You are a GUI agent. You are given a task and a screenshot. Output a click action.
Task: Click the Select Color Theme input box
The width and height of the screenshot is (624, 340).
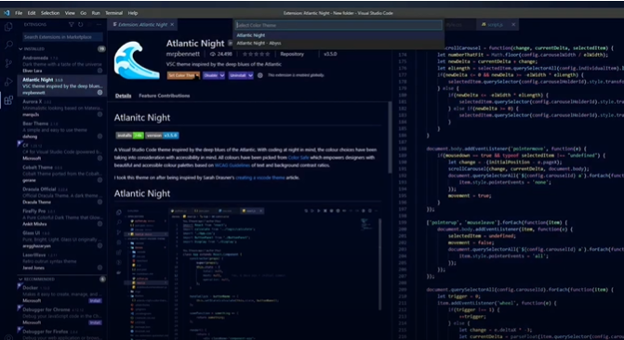[339, 25]
